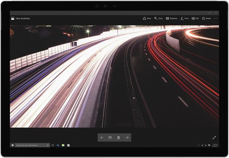Delete the photo with the trash icon

(x=118, y=138)
